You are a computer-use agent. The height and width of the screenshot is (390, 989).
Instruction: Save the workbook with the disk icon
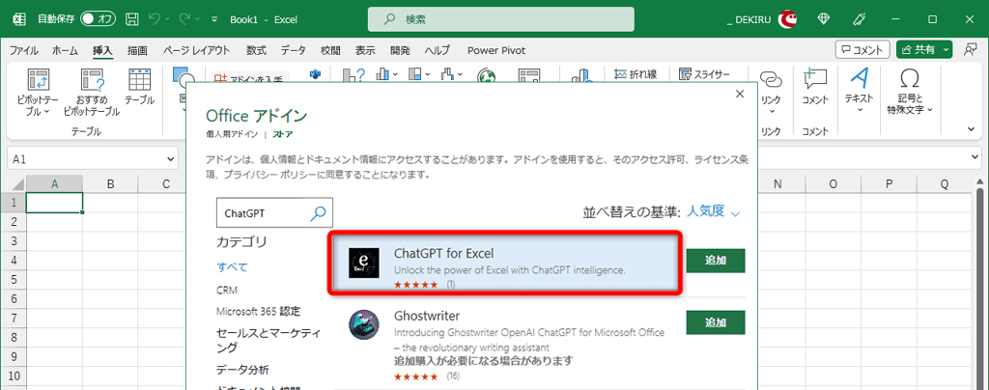(x=131, y=19)
